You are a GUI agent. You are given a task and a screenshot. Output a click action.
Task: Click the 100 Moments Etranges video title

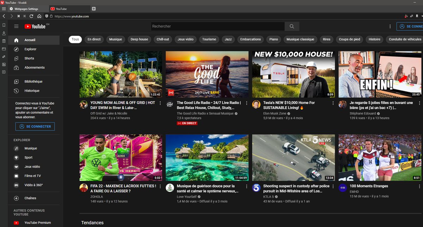pyautogui.click(x=369, y=186)
